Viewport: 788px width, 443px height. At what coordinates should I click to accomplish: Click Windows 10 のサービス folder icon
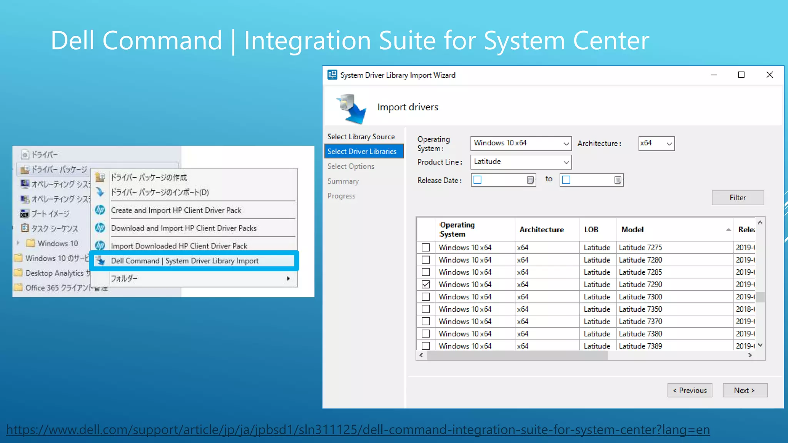click(x=18, y=258)
